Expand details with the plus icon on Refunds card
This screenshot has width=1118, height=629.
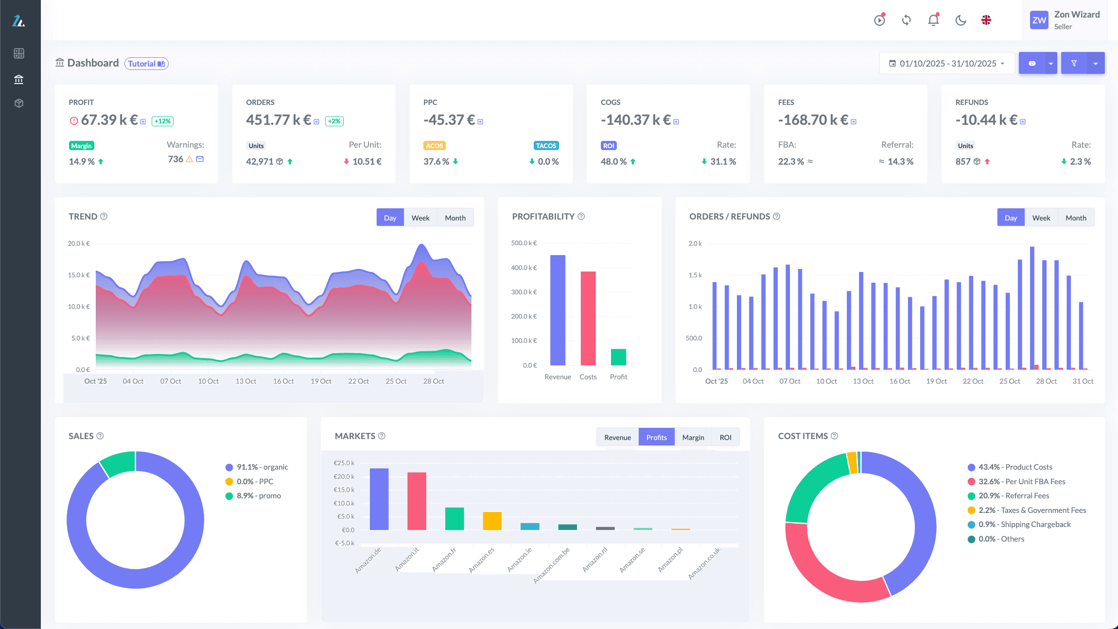pos(1023,122)
